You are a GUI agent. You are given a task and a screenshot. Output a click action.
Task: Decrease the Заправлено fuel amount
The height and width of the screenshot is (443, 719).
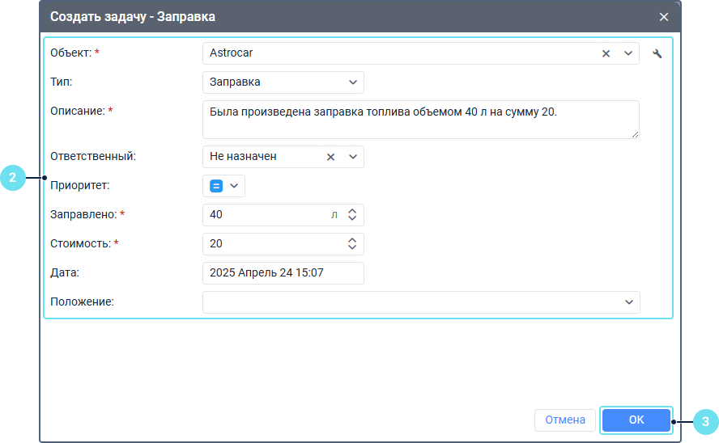(352, 218)
